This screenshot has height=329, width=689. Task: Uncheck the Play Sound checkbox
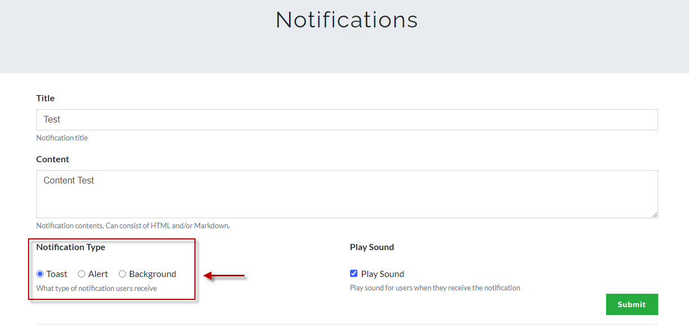(x=353, y=274)
